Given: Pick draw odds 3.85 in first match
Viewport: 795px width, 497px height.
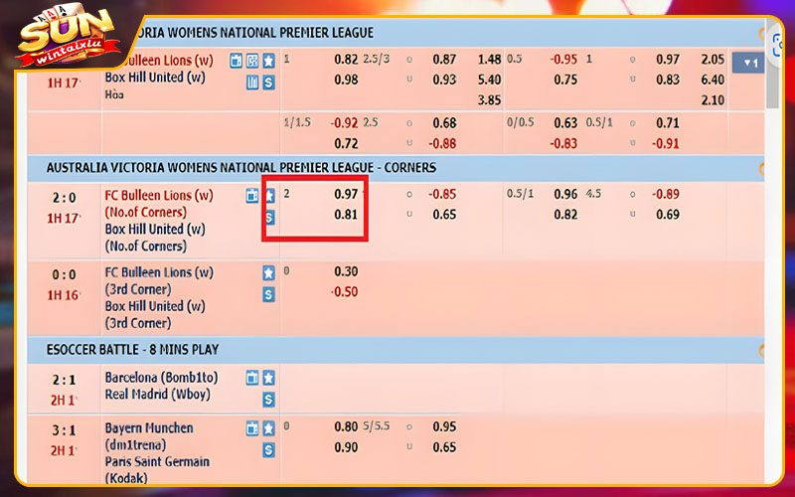Looking at the screenshot, I should click(489, 100).
